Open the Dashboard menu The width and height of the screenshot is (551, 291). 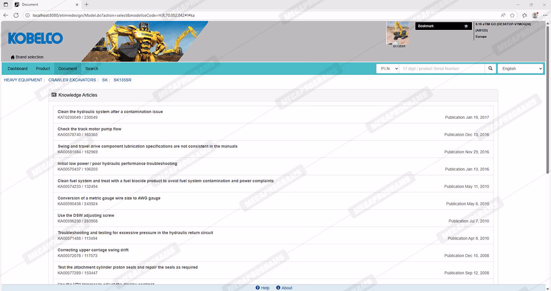click(18, 68)
